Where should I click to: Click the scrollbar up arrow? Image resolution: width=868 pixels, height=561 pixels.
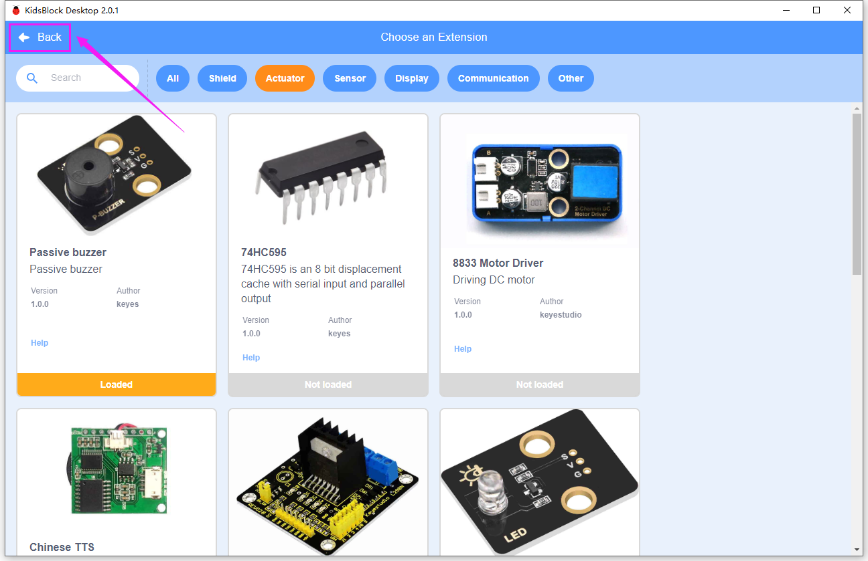tap(857, 108)
